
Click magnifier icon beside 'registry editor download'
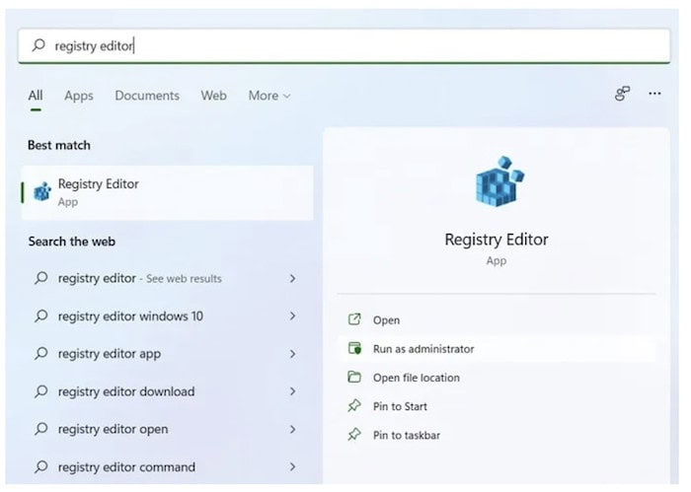tap(41, 390)
